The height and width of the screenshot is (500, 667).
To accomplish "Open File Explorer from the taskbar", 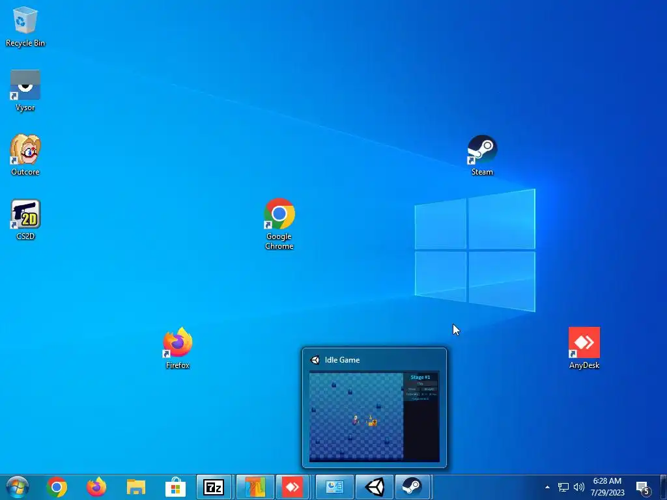I will click(x=136, y=487).
